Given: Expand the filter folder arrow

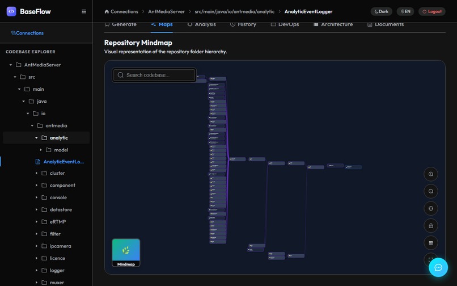Looking at the screenshot, I should tap(36, 234).
